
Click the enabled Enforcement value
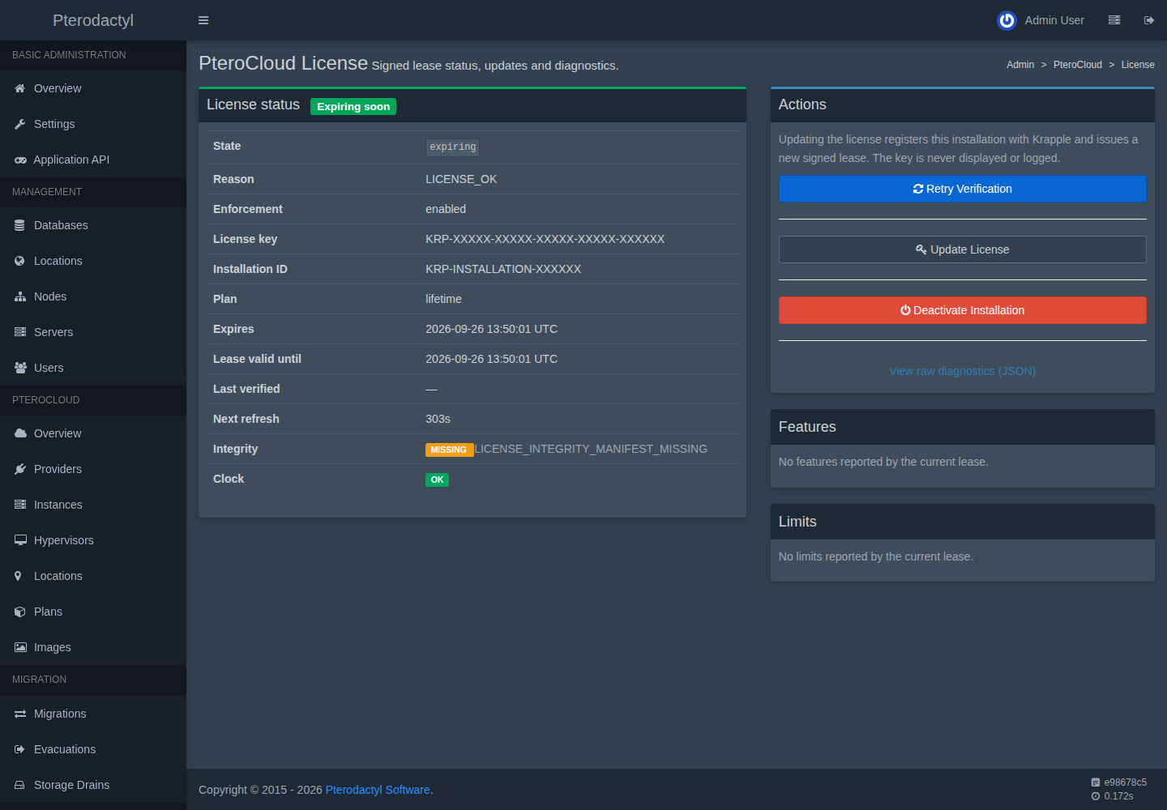pos(446,209)
